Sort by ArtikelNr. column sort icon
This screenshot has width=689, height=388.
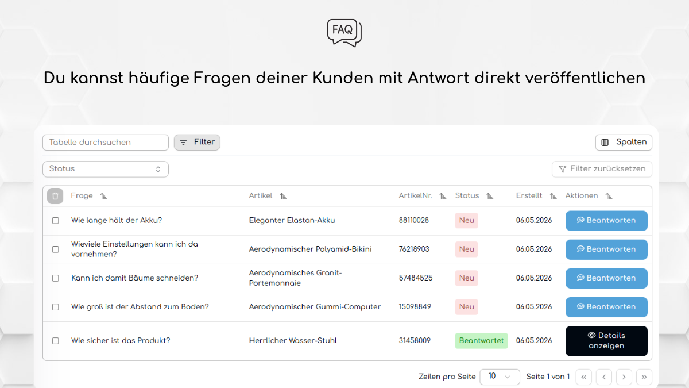tap(443, 196)
